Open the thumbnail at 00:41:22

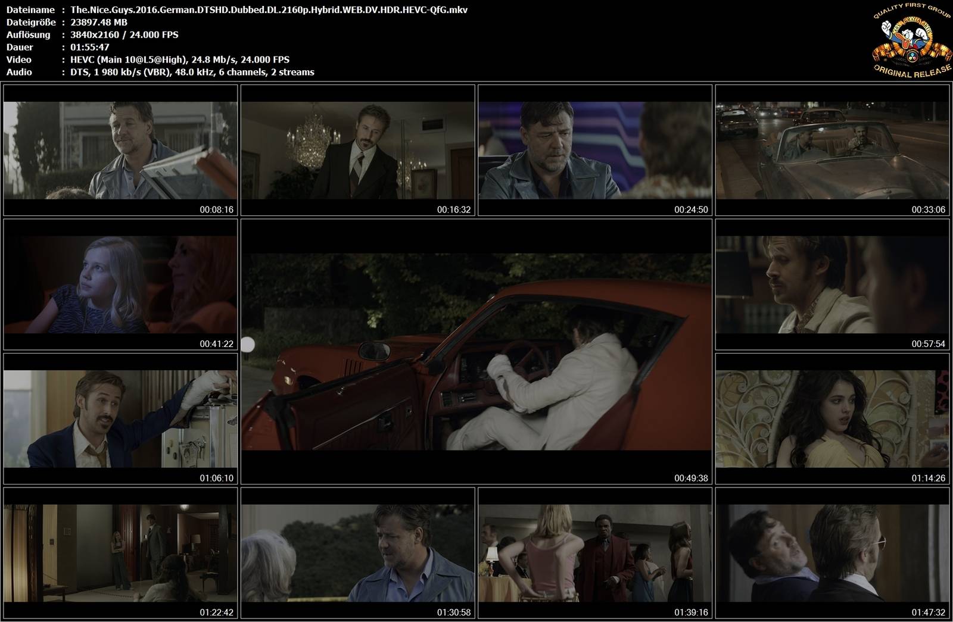[x=120, y=285]
